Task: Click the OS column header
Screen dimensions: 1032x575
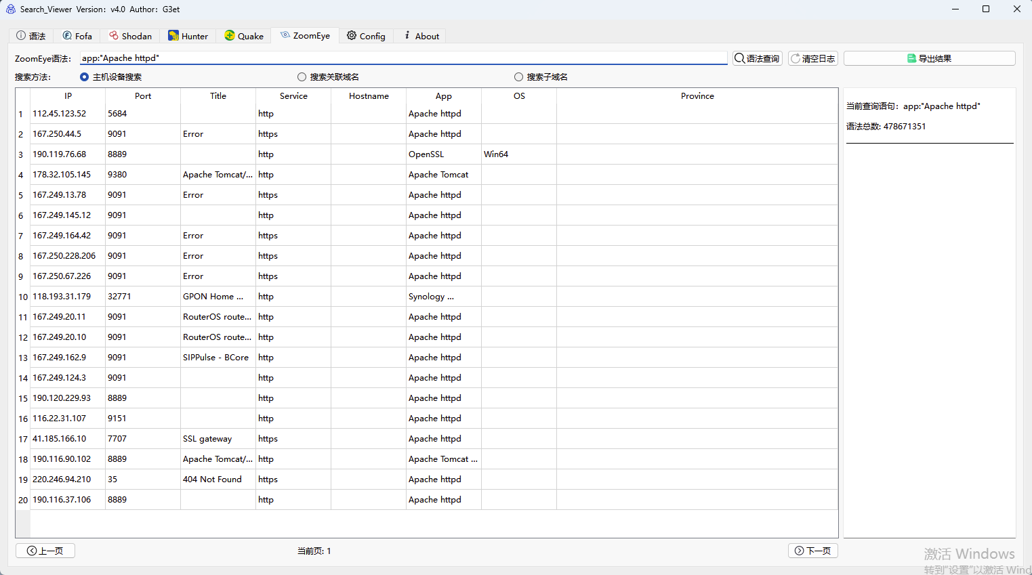Action: (x=519, y=96)
